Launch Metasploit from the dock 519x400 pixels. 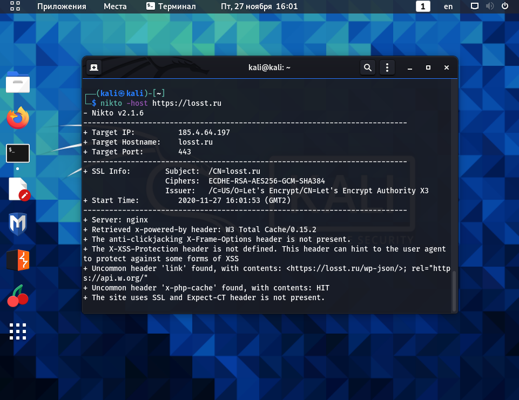point(18,224)
